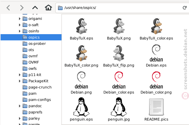
Task: Select the Debian.png file
Action: 81,83
